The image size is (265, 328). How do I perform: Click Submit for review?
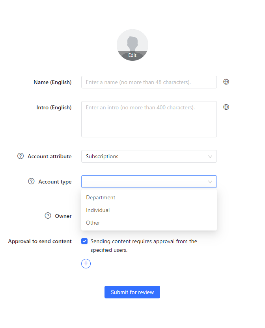[132, 292]
